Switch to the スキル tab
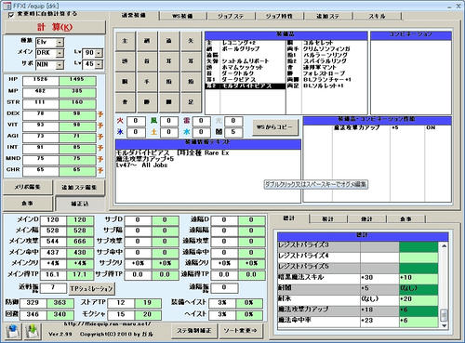Viewport: 465px width, 343px height. pos(378,16)
